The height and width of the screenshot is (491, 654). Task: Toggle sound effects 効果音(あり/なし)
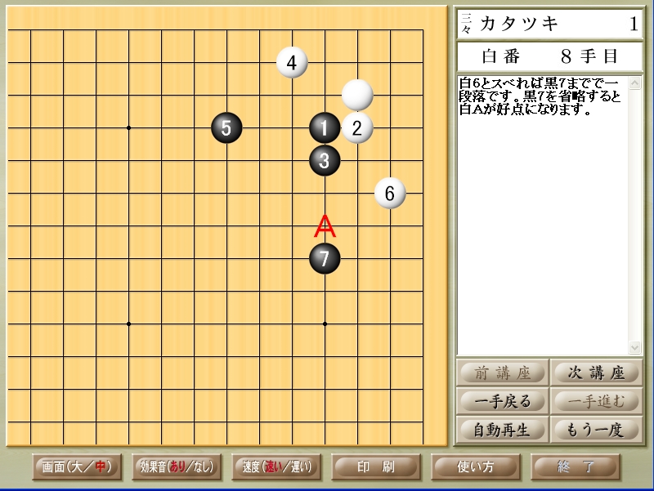pos(176,466)
